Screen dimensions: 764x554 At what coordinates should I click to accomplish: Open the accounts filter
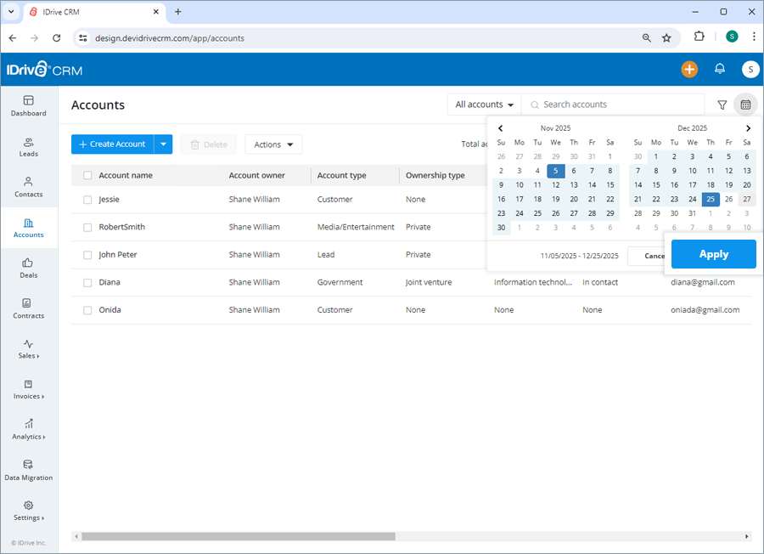pyautogui.click(x=722, y=105)
